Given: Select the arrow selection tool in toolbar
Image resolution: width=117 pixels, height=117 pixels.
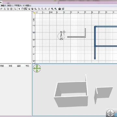Looking at the screenshot, I should [19, 9].
